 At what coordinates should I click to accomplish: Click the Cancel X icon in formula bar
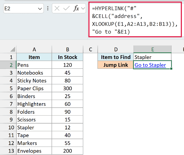point(57,8)
